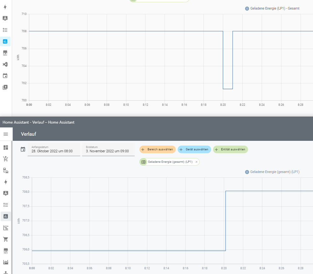Open the Overview dashboard icon in lower sidebar
The width and height of the screenshot is (313, 274).
[6, 148]
